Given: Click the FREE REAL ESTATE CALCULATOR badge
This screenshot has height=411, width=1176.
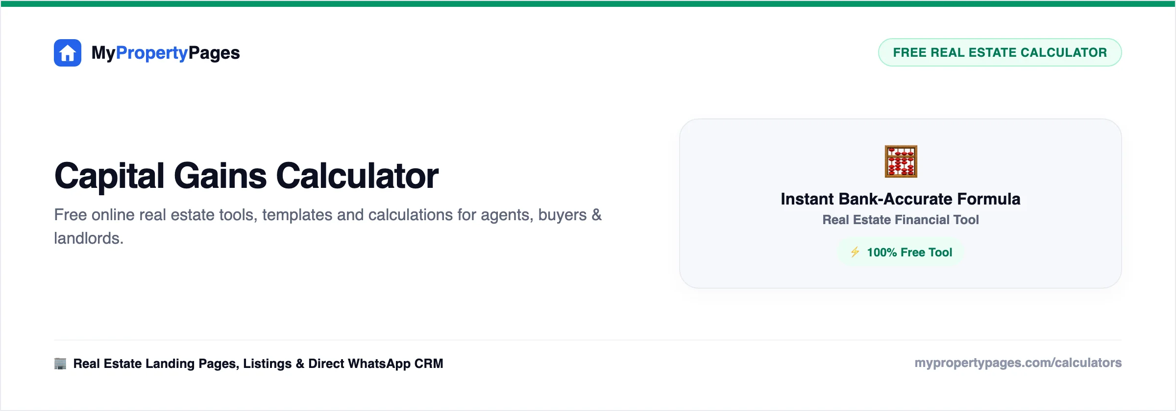Looking at the screenshot, I should pos(1000,52).
